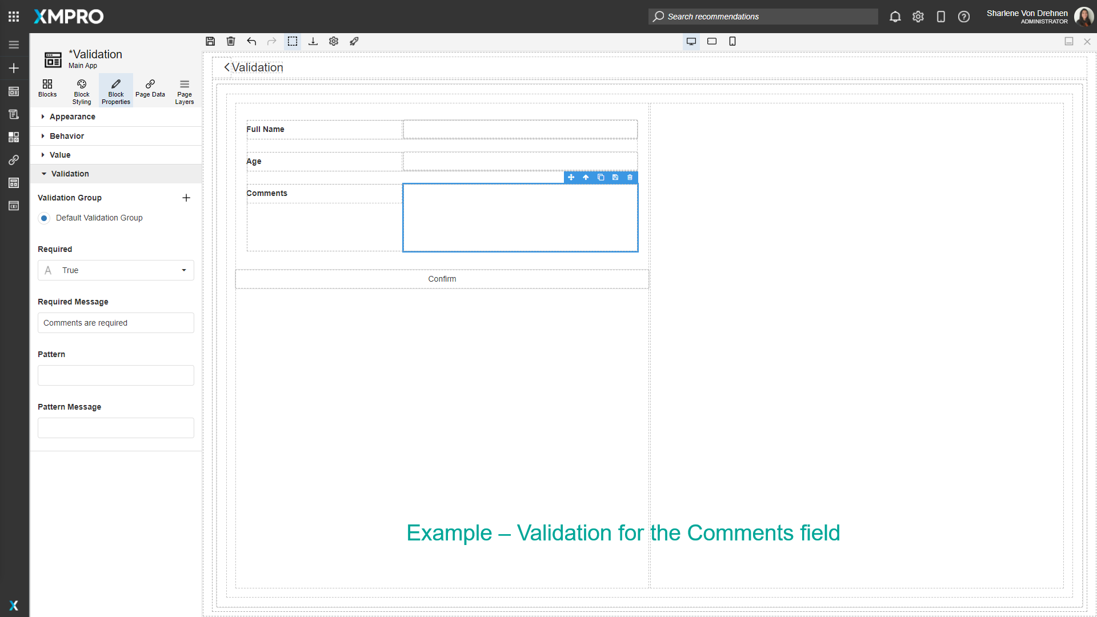Expand the Appearance section
The width and height of the screenshot is (1097, 617).
coord(72,117)
